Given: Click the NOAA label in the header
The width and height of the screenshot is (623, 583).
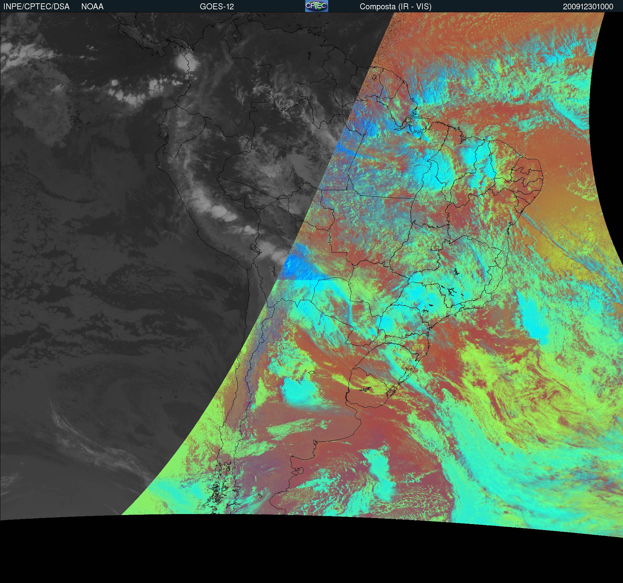Looking at the screenshot, I should pos(92,7).
